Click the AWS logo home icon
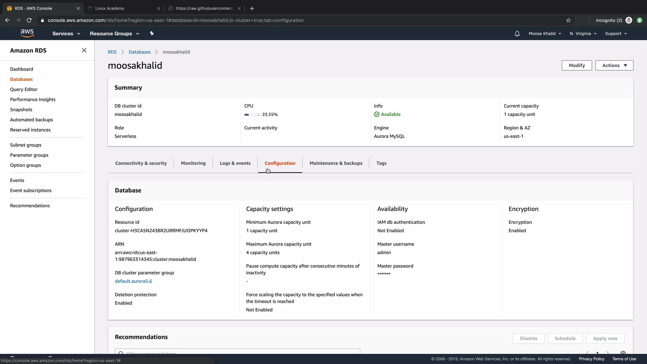This screenshot has width=647, height=364. point(27,33)
